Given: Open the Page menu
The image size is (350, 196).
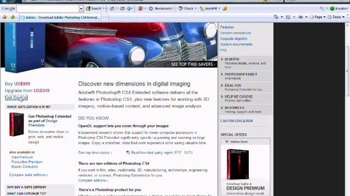Looking at the screenshot, I should tap(318, 17).
